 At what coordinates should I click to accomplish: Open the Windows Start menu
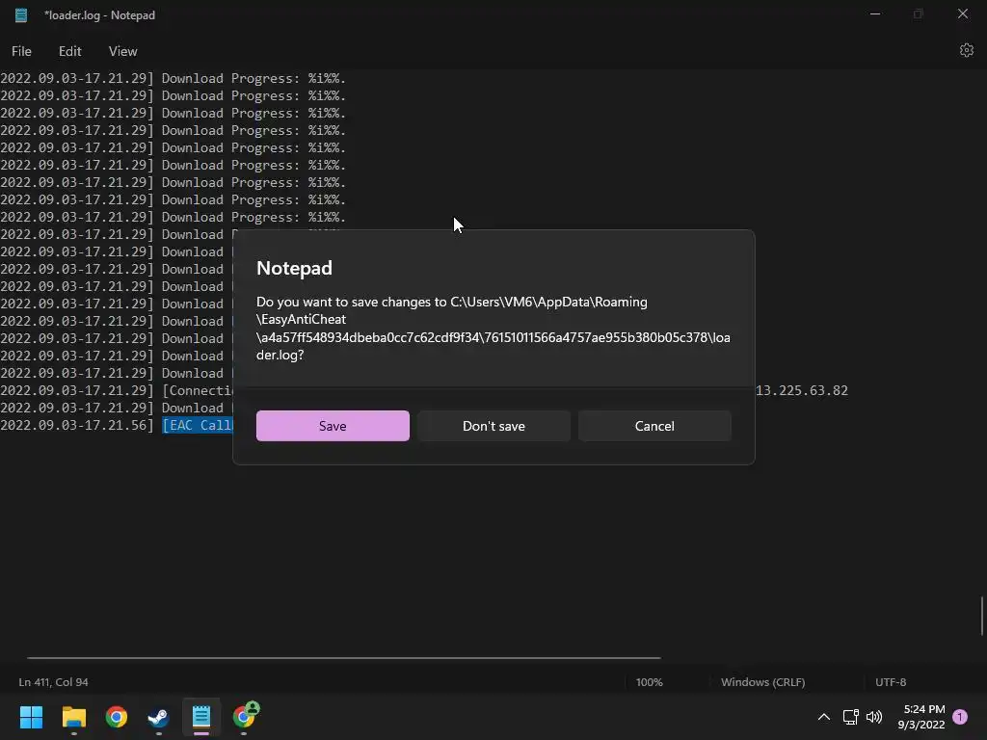tap(31, 717)
